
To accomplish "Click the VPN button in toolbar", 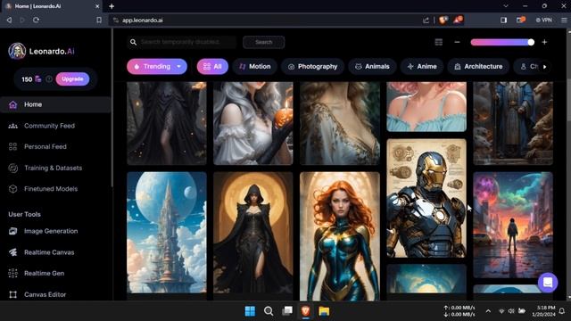I will [x=543, y=20].
